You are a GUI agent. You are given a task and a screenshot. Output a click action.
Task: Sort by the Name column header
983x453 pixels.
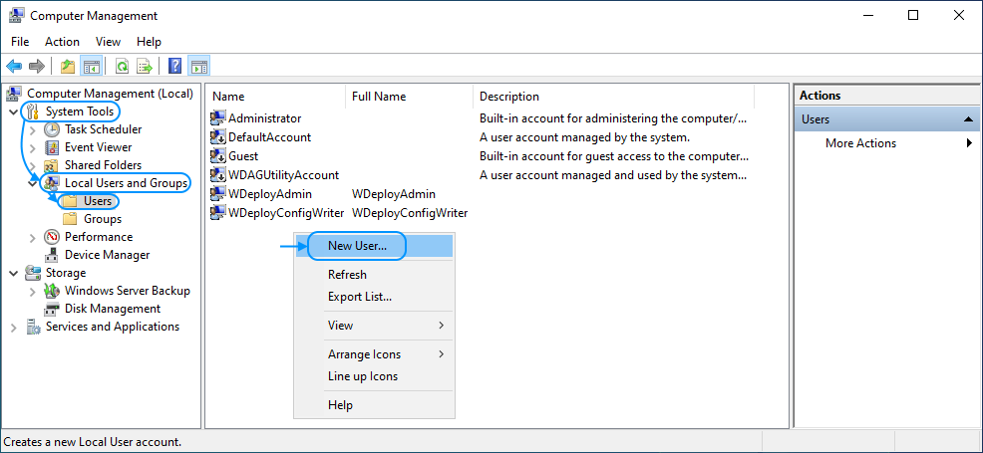pos(276,97)
